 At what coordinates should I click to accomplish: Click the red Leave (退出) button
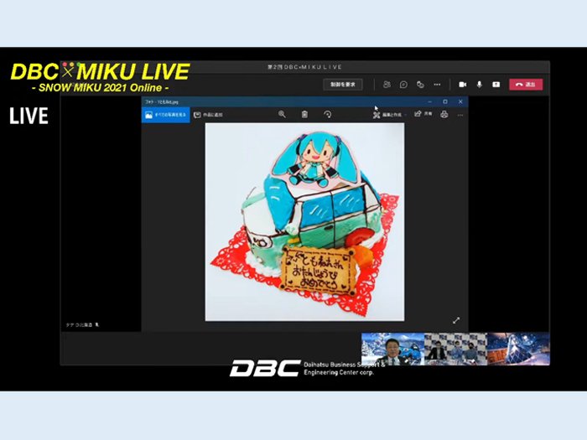[x=526, y=85]
